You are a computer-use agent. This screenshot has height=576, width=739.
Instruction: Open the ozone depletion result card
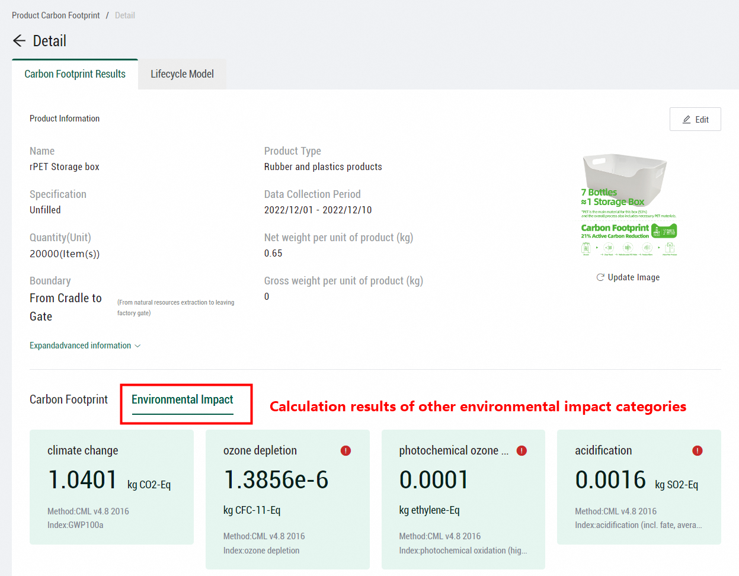tap(287, 500)
